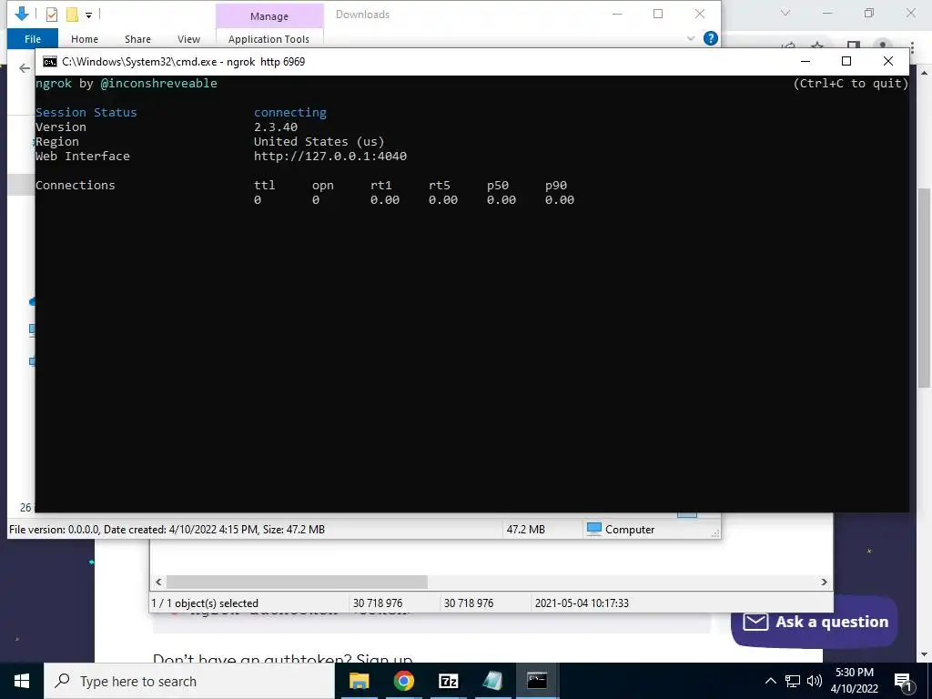Click the 7-Zip horizontal scrollbar thumb
The height and width of the screenshot is (699, 932).
coord(297,582)
